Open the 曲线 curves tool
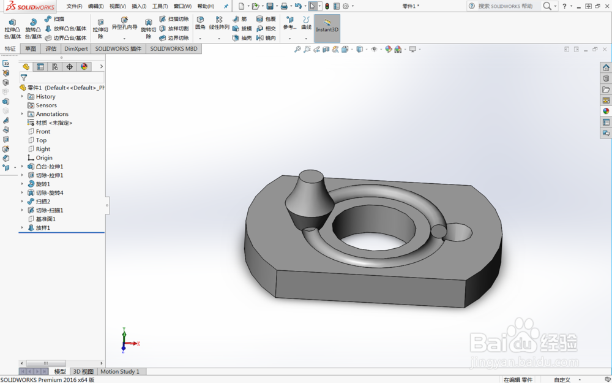This screenshot has height=383, width=612. click(307, 23)
